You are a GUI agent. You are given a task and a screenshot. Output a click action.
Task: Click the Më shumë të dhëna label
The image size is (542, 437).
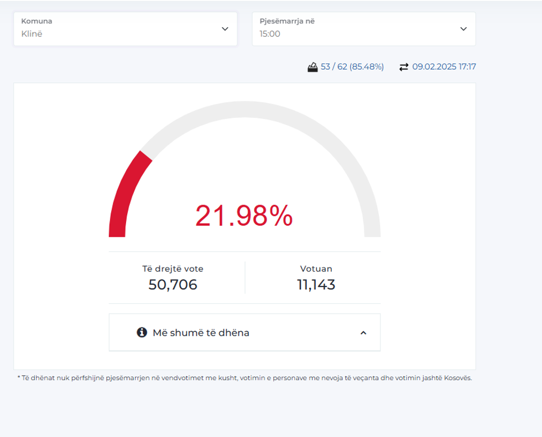(x=201, y=332)
